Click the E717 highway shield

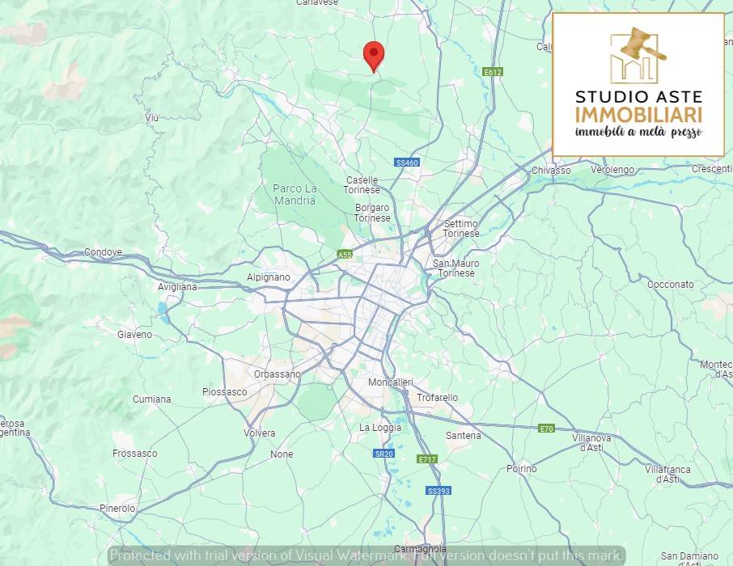click(x=427, y=459)
